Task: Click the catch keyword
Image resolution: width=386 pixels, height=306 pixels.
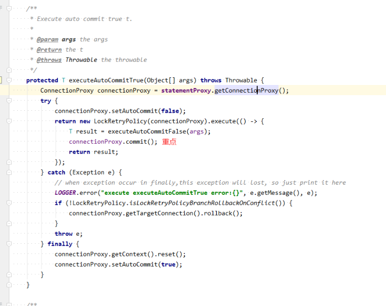Action: click(56, 172)
